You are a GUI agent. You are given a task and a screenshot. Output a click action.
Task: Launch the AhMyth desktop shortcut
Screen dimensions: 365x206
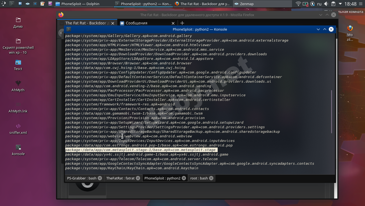point(18,86)
